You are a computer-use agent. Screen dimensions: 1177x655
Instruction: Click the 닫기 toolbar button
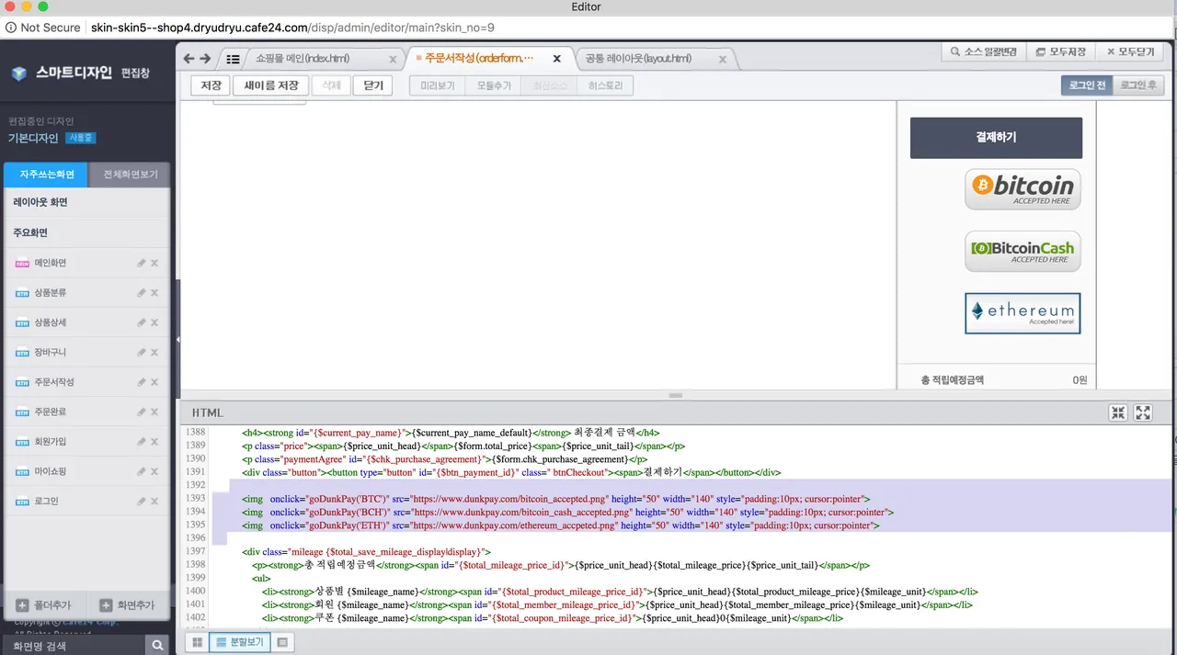[372, 85]
